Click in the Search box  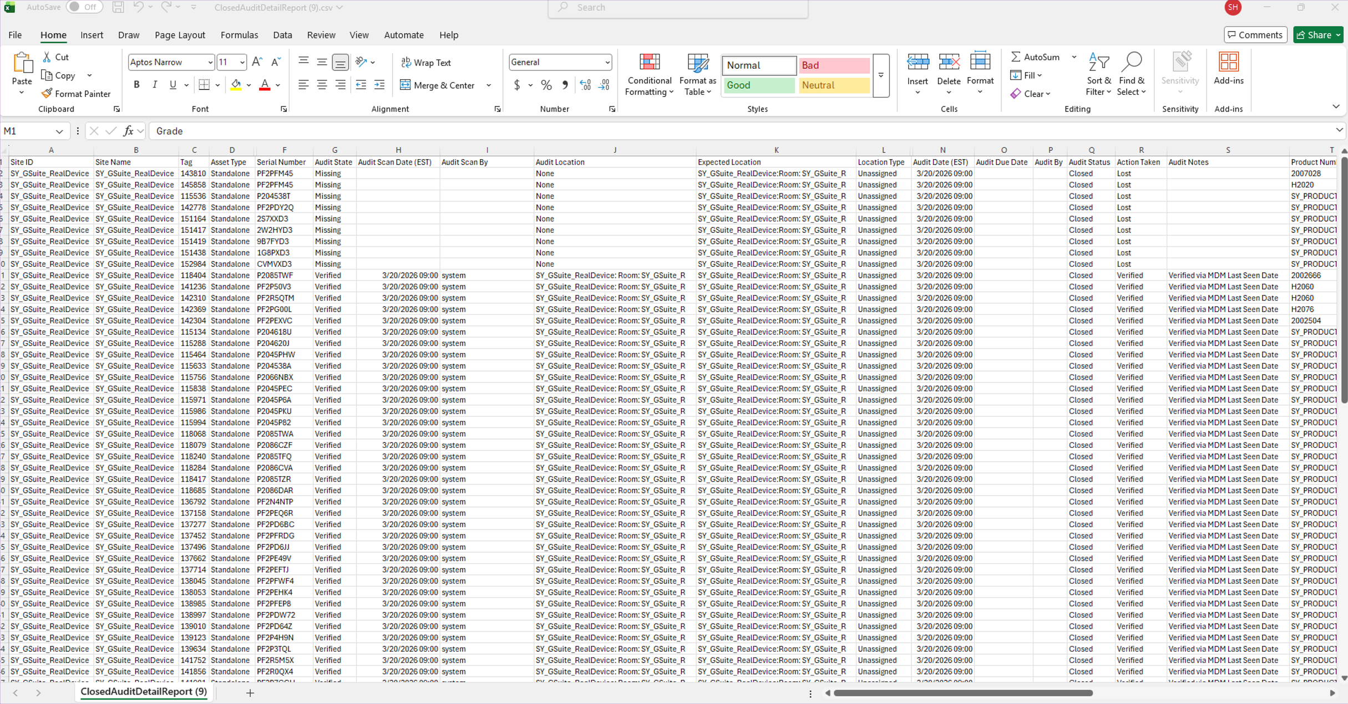(x=678, y=8)
